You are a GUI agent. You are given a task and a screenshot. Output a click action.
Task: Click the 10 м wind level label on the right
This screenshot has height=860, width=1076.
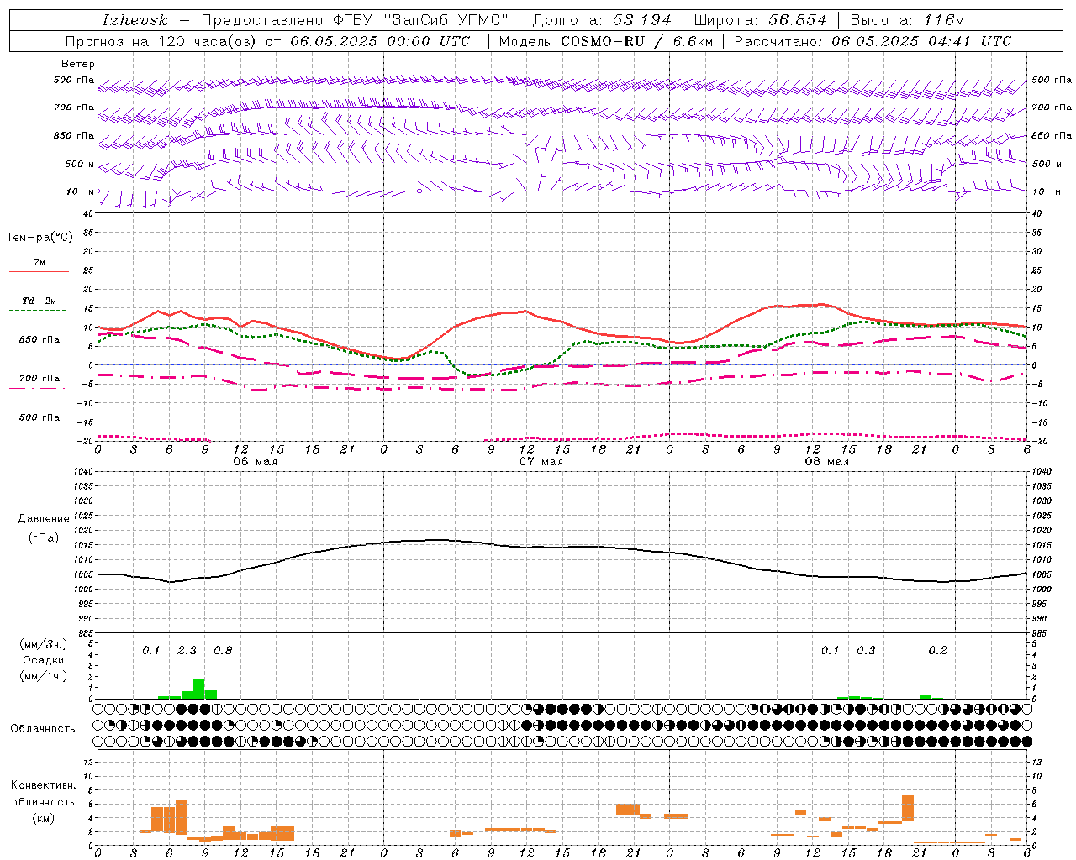click(1046, 191)
